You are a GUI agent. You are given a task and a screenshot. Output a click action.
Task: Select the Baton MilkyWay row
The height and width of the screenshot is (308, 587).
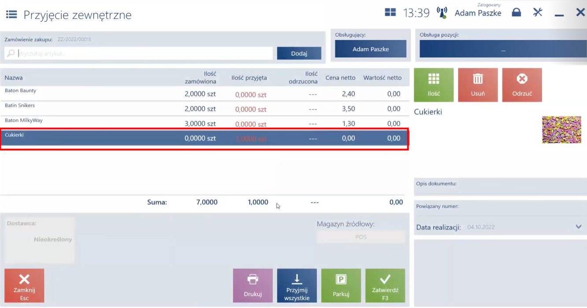205,123
